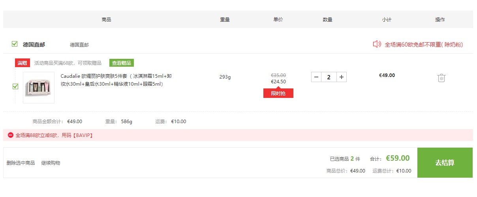Uncheck the Caudalie product checkbox
Screen dimensions: 477x197
[15, 86]
